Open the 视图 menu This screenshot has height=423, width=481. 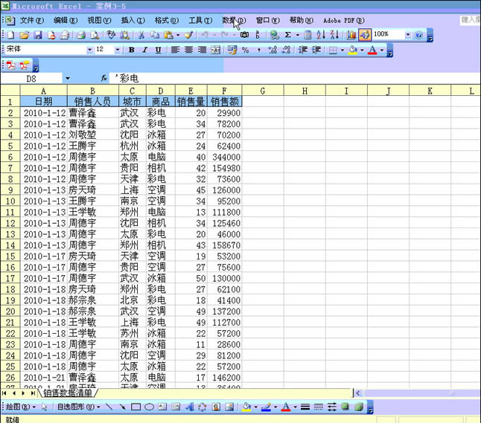click(x=99, y=21)
